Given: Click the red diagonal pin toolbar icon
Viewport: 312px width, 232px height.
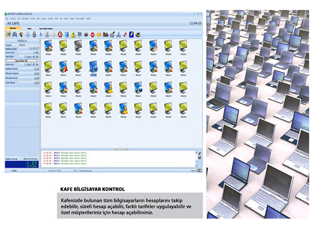Looking at the screenshot, I should (x=125, y=35).
